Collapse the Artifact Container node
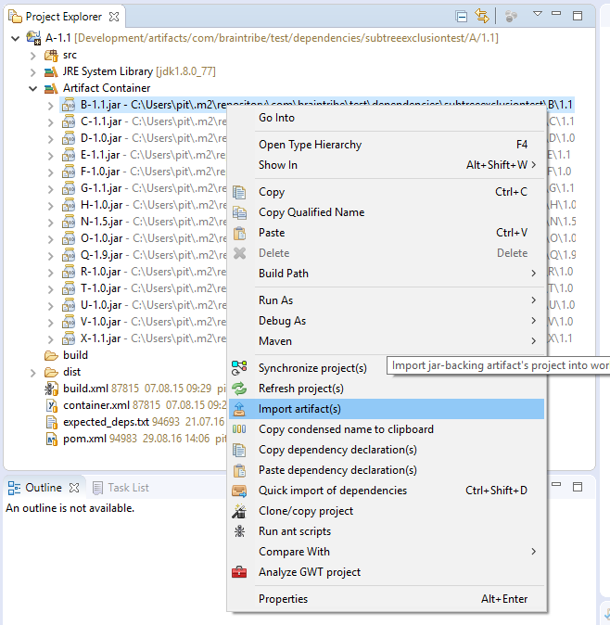Image resolution: width=610 pixels, height=625 pixels. pyautogui.click(x=33, y=88)
